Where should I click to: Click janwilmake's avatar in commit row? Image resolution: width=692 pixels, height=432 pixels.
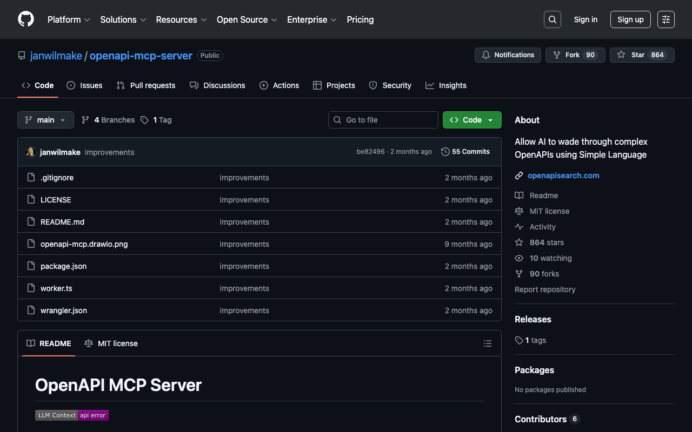pos(30,152)
